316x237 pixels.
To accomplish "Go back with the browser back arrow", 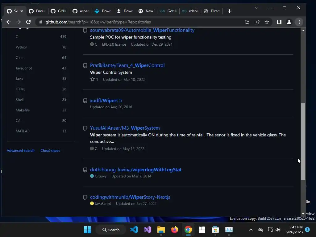I will 8,22.
